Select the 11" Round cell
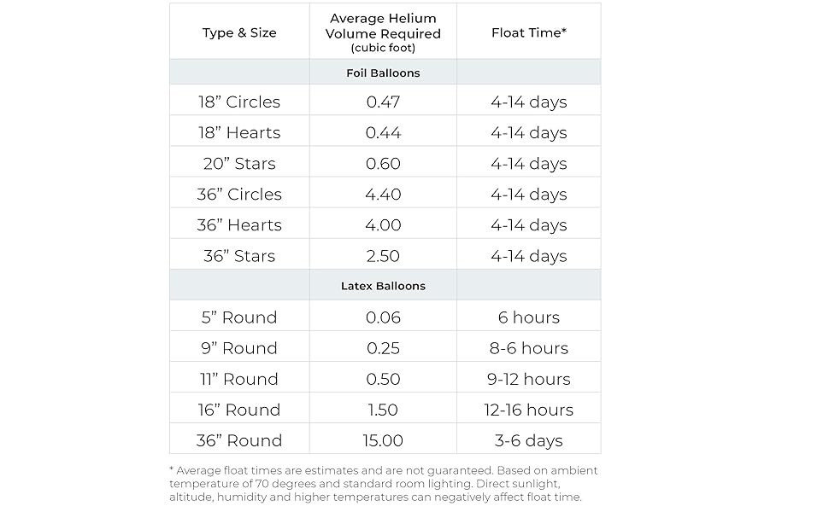Viewport: 829px width, 512px height. [239, 379]
